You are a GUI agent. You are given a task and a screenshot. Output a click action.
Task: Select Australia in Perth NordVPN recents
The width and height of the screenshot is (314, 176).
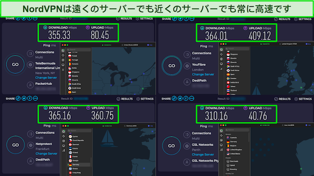click(x=232, y=137)
